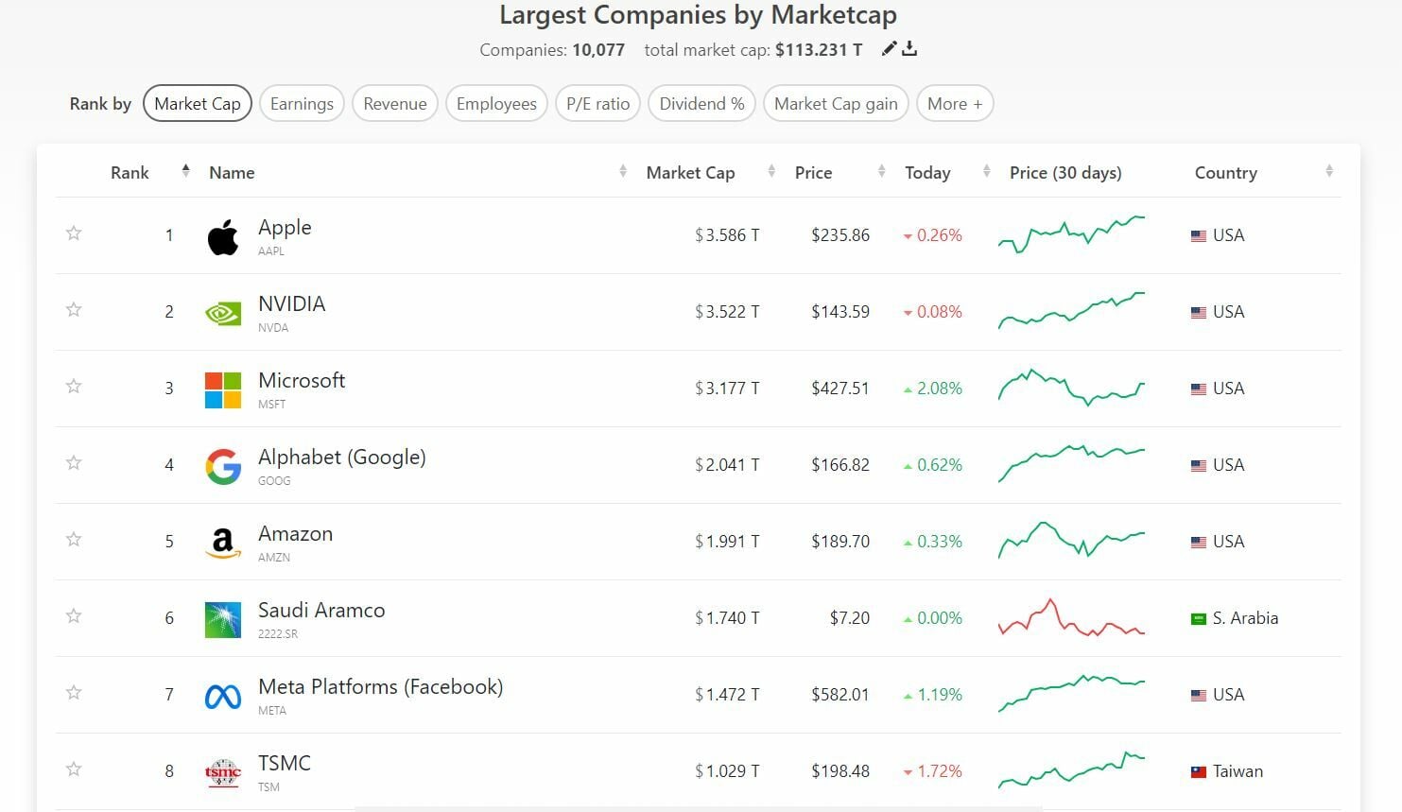Image resolution: width=1402 pixels, height=812 pixels.
Task: Sort the table by Country column arrows
Action: pyautogui.click(x=1329, y=172)
